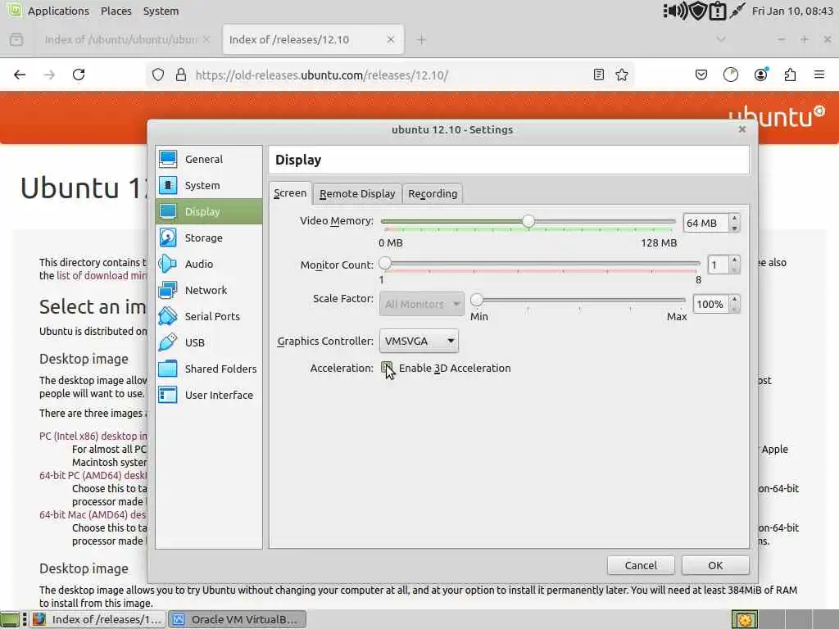This screenshot has width=839, height=629.
Task: Switch to Index of /releases taskbar item
Action: pyautogui.click(x=98, y=619)
